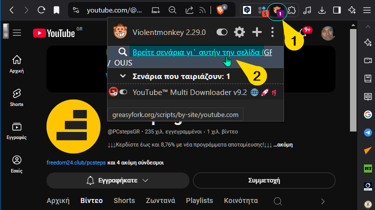Screen dimensions: 375x210
Task: Share this page via the share icon
Action: 189,10
